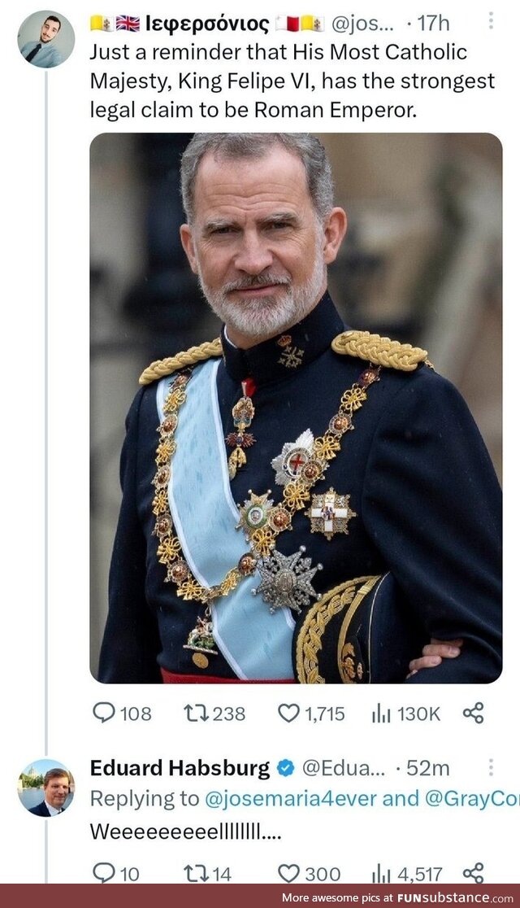The image size is (520, 908).
Task: Open more options for Eduard Habsburg's reply
Action: 490,768
